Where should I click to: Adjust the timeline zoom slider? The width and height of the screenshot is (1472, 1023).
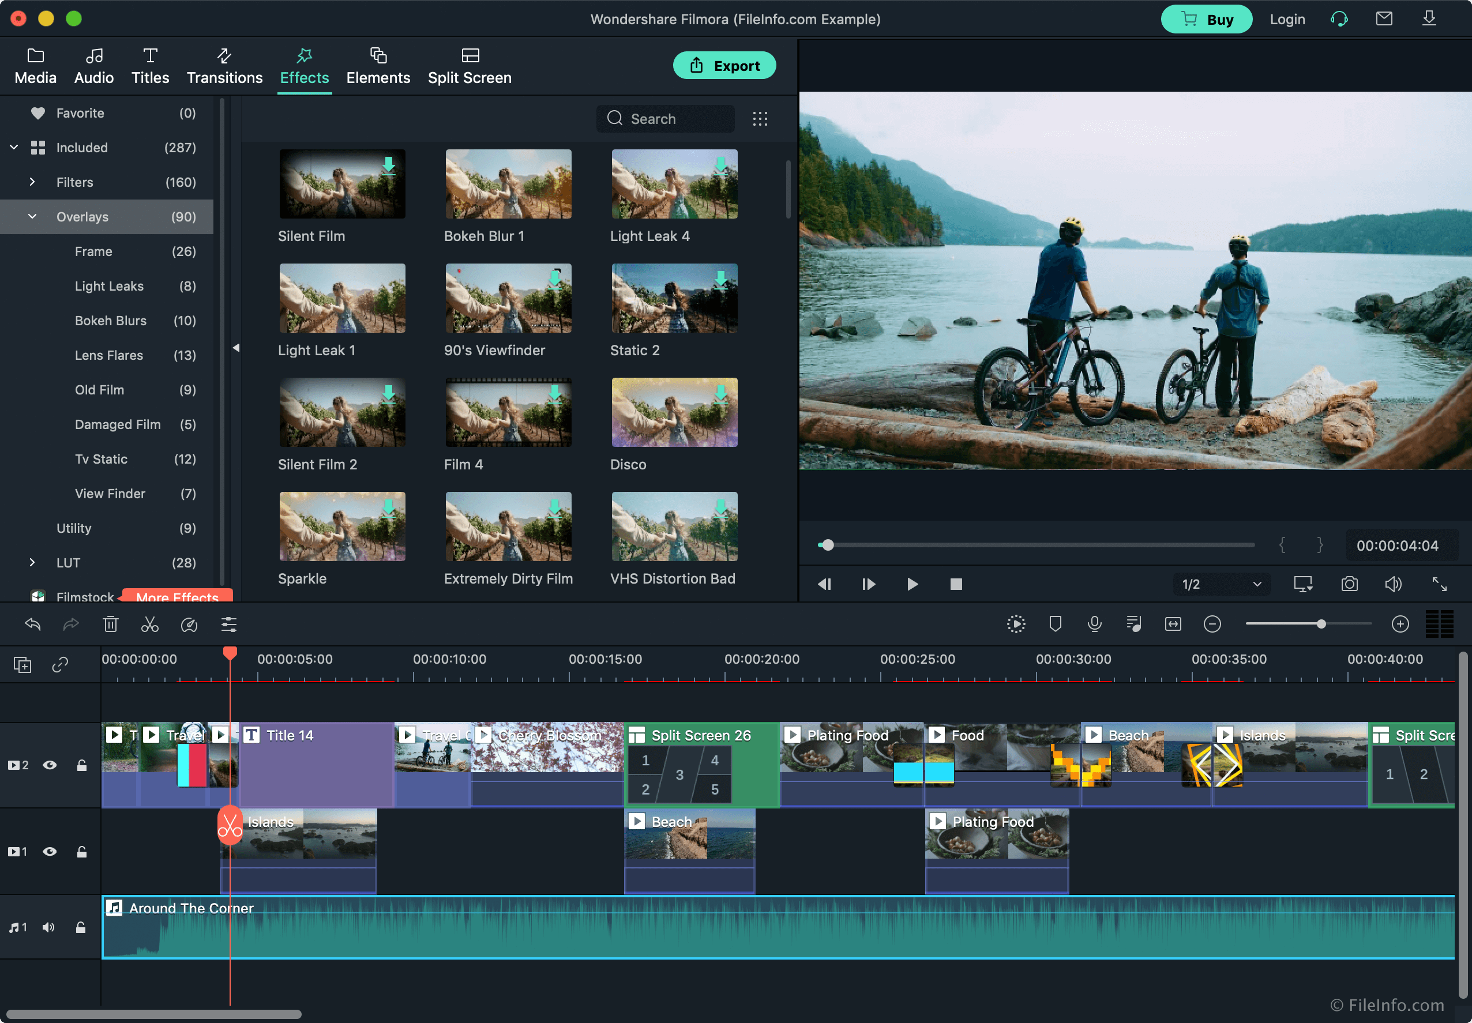tap(1322, 624)
